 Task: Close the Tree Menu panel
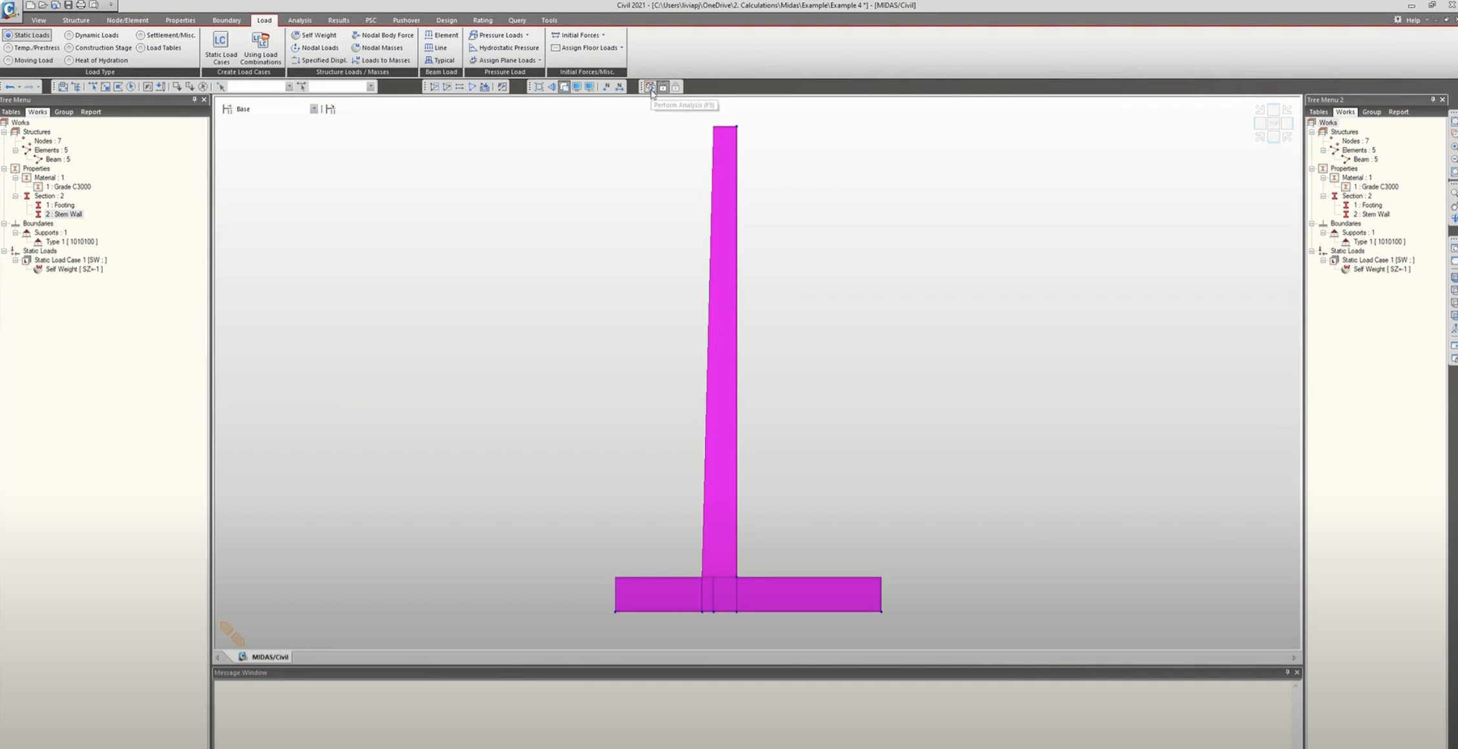[x=204, y=99]
